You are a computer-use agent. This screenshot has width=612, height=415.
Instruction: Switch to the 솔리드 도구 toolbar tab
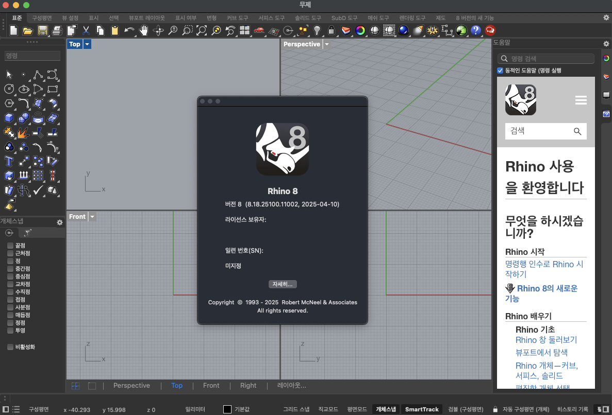308,18
